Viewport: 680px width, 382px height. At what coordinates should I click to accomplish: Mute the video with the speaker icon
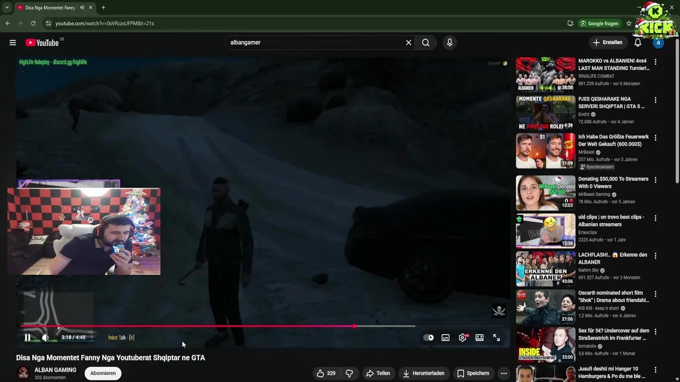[46, 337]
